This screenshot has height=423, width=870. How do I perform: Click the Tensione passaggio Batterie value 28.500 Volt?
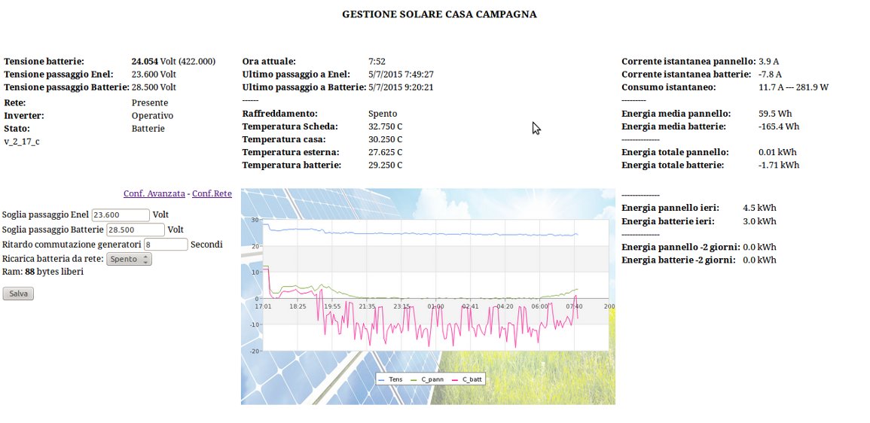[154, 87]
